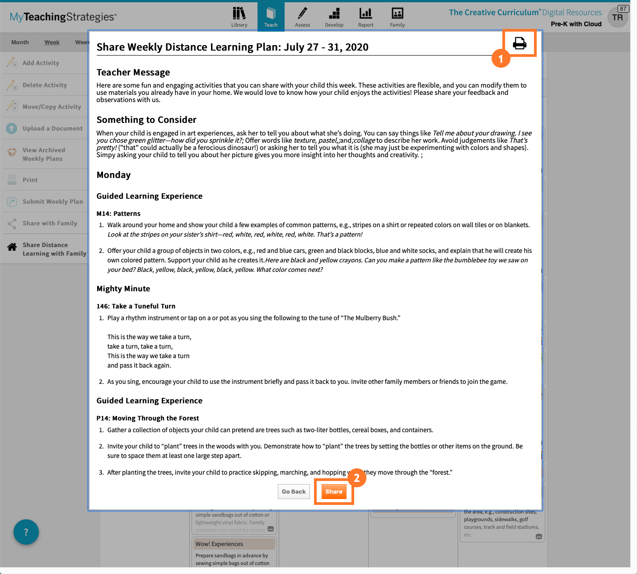Select Add Activity in the sidebar

[x=41, y=63]
